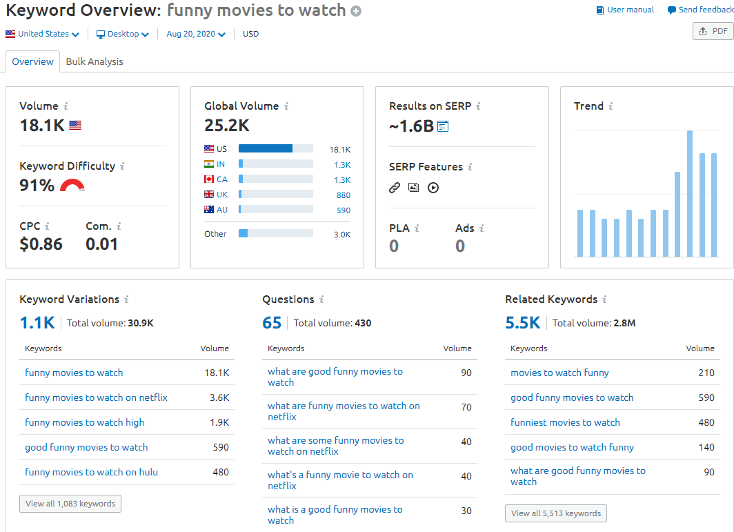Open related keyword 'funniest movies to watch'
This screenshot has width=734, height=532.
[x=565, y=422]
